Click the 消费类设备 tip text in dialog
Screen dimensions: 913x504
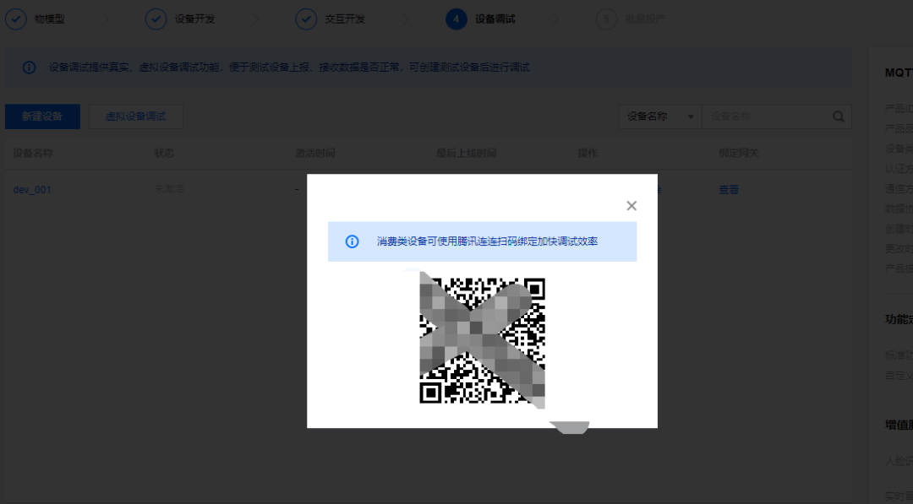pyautogui.click(x=488, y=241)
